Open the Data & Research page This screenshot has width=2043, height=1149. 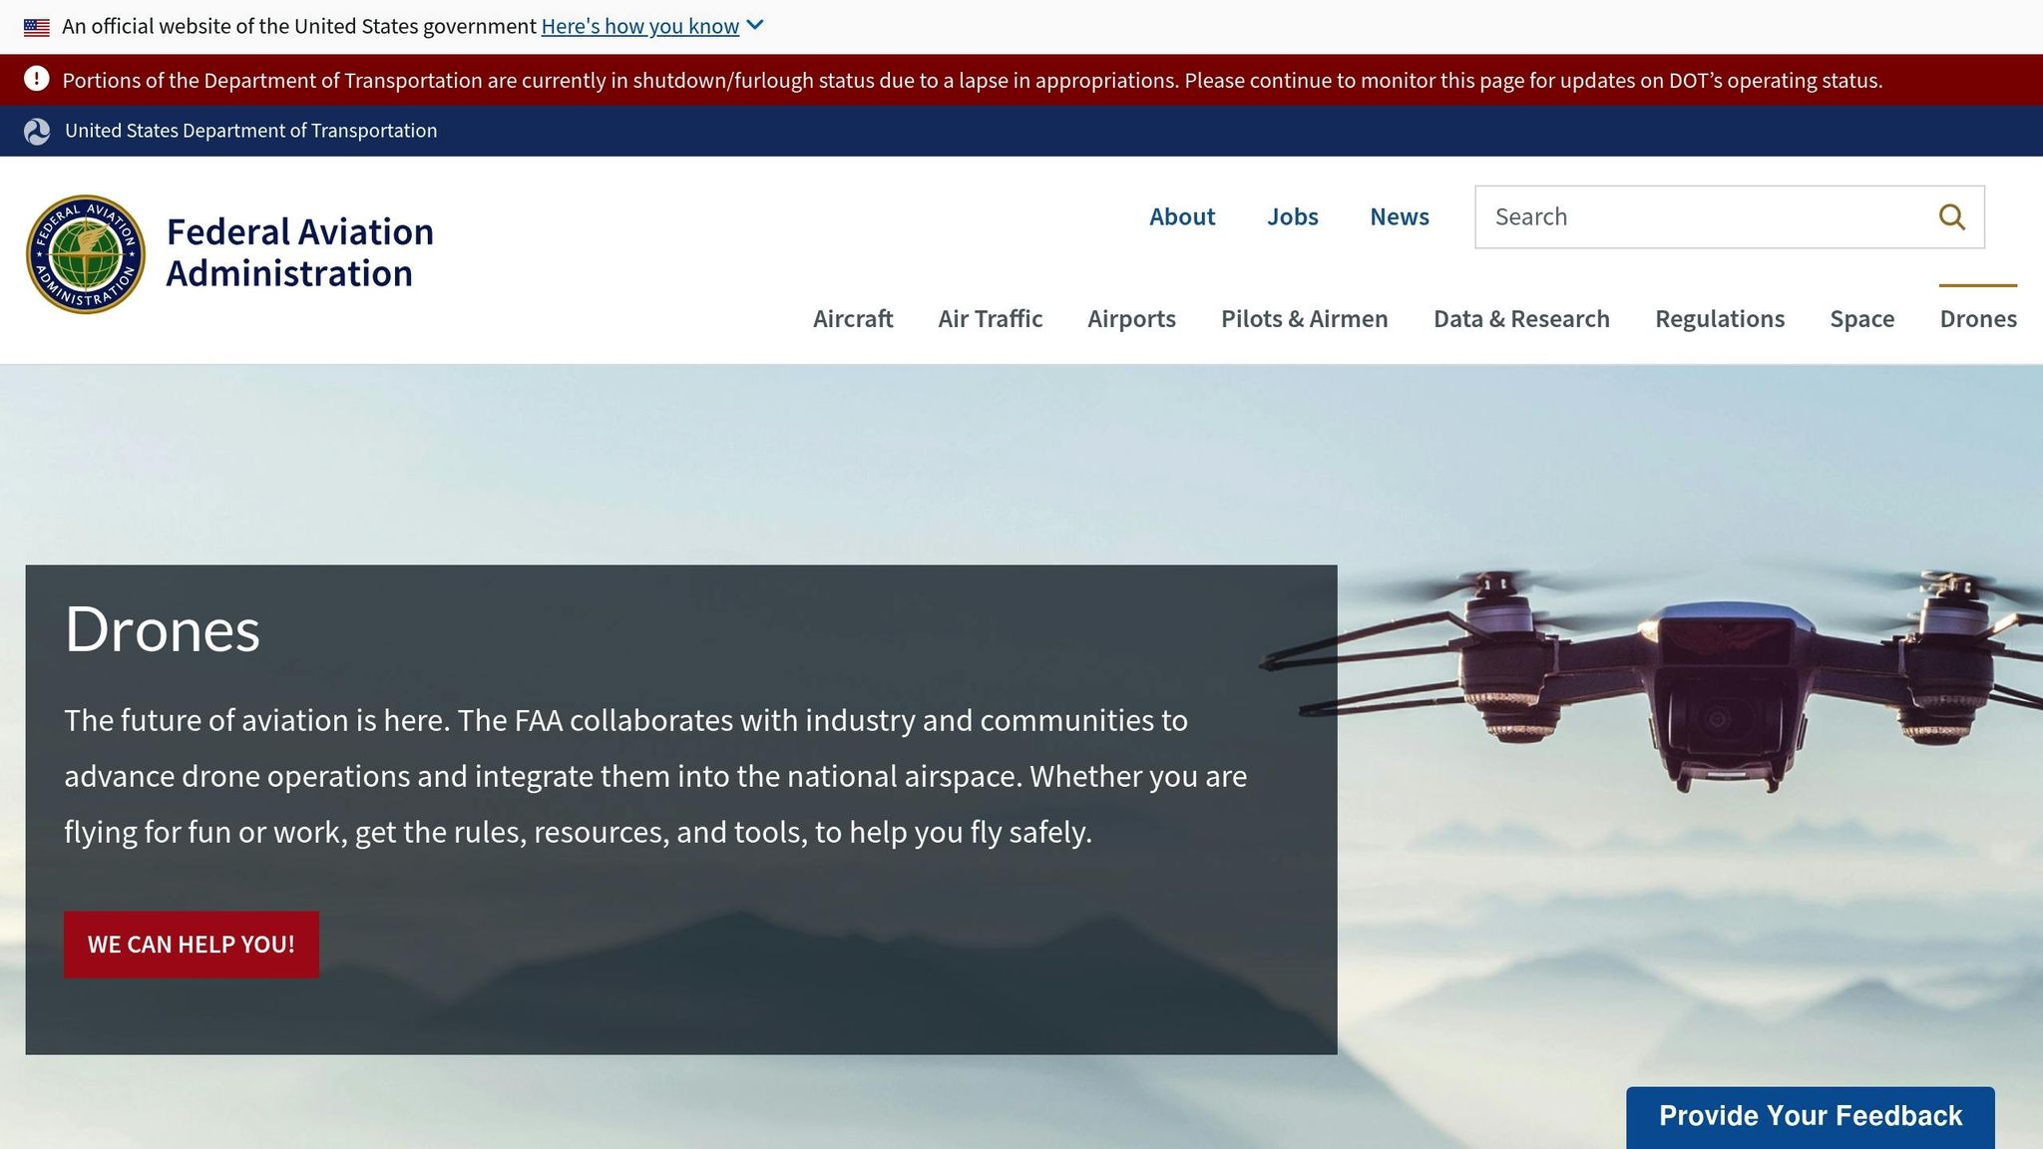1521,318
